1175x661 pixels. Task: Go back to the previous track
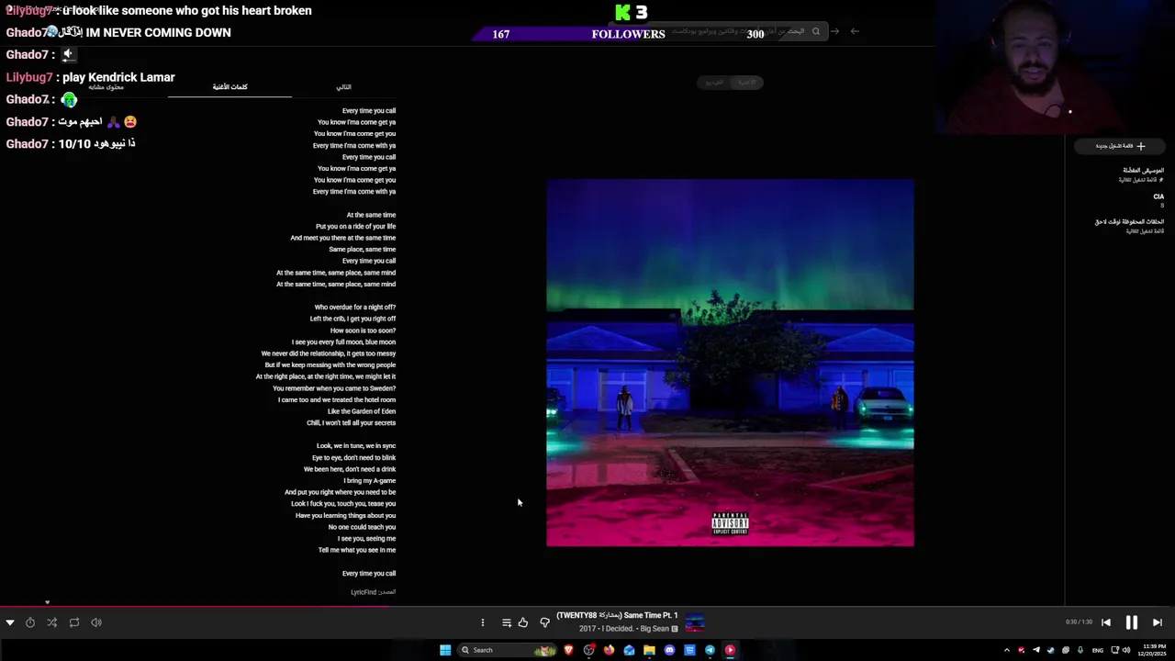click(1106, 622)
